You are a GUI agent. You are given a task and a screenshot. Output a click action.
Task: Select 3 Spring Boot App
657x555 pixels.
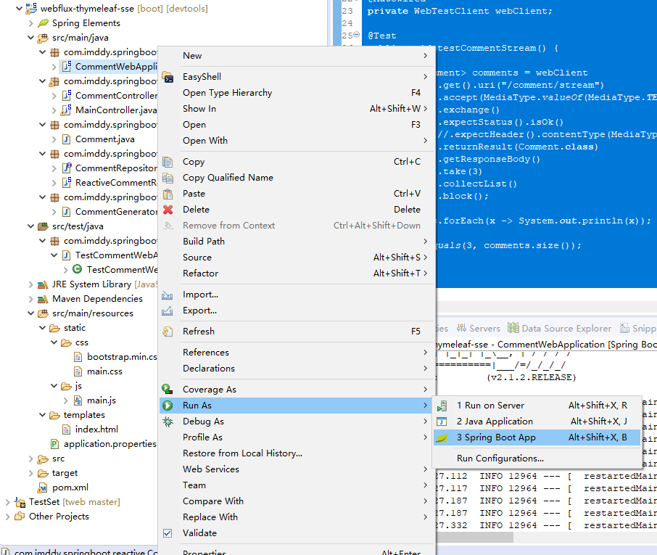click(x=537, y=437)
